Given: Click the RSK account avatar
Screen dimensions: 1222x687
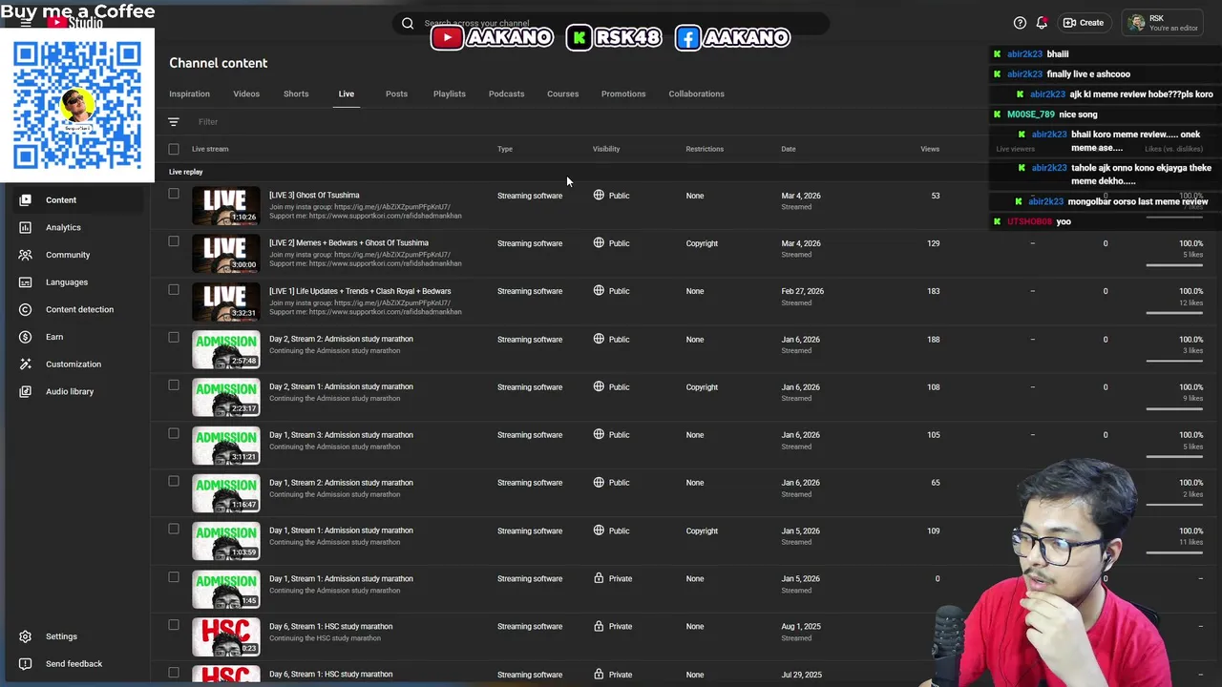Looking at the screenshot, I should pyautogui.click(x=1136, y=23).
